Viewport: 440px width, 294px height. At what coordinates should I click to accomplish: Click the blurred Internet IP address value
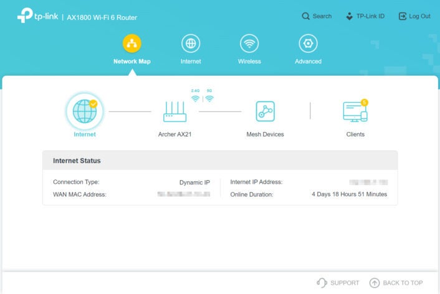(x=368, y=183)
